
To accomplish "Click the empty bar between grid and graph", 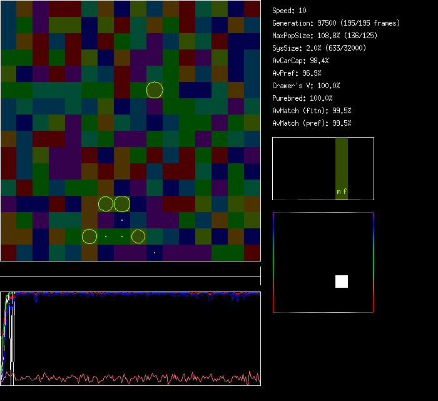I will (x=130, y=272).
